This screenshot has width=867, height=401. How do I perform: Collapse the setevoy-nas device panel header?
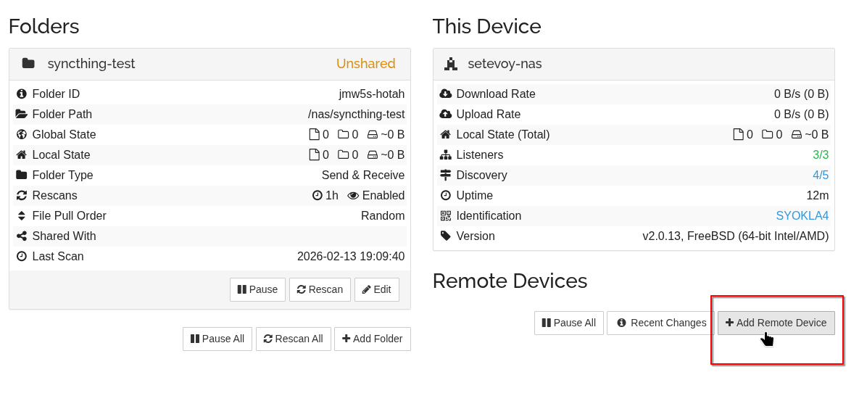[x=633, y=64]
